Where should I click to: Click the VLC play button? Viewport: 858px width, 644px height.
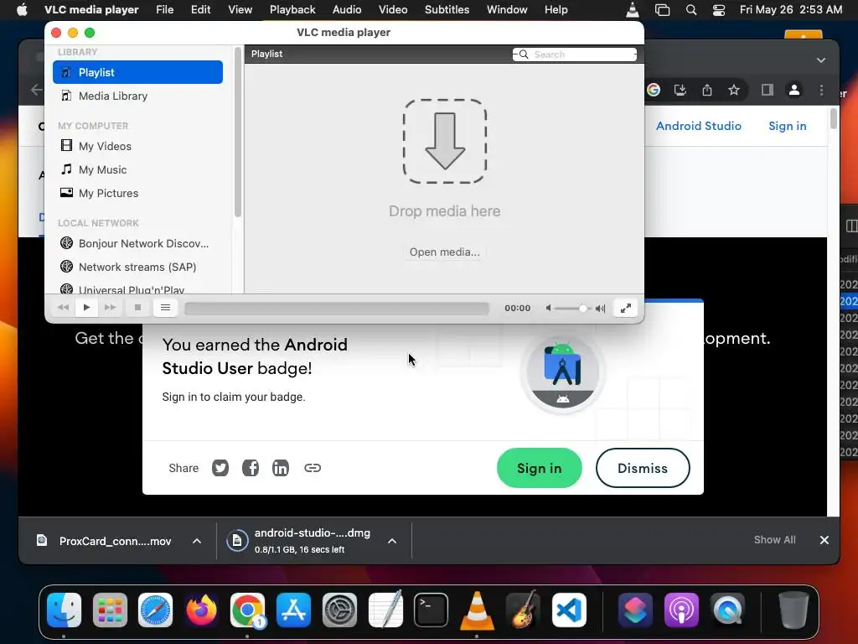(x=86, y=308)
